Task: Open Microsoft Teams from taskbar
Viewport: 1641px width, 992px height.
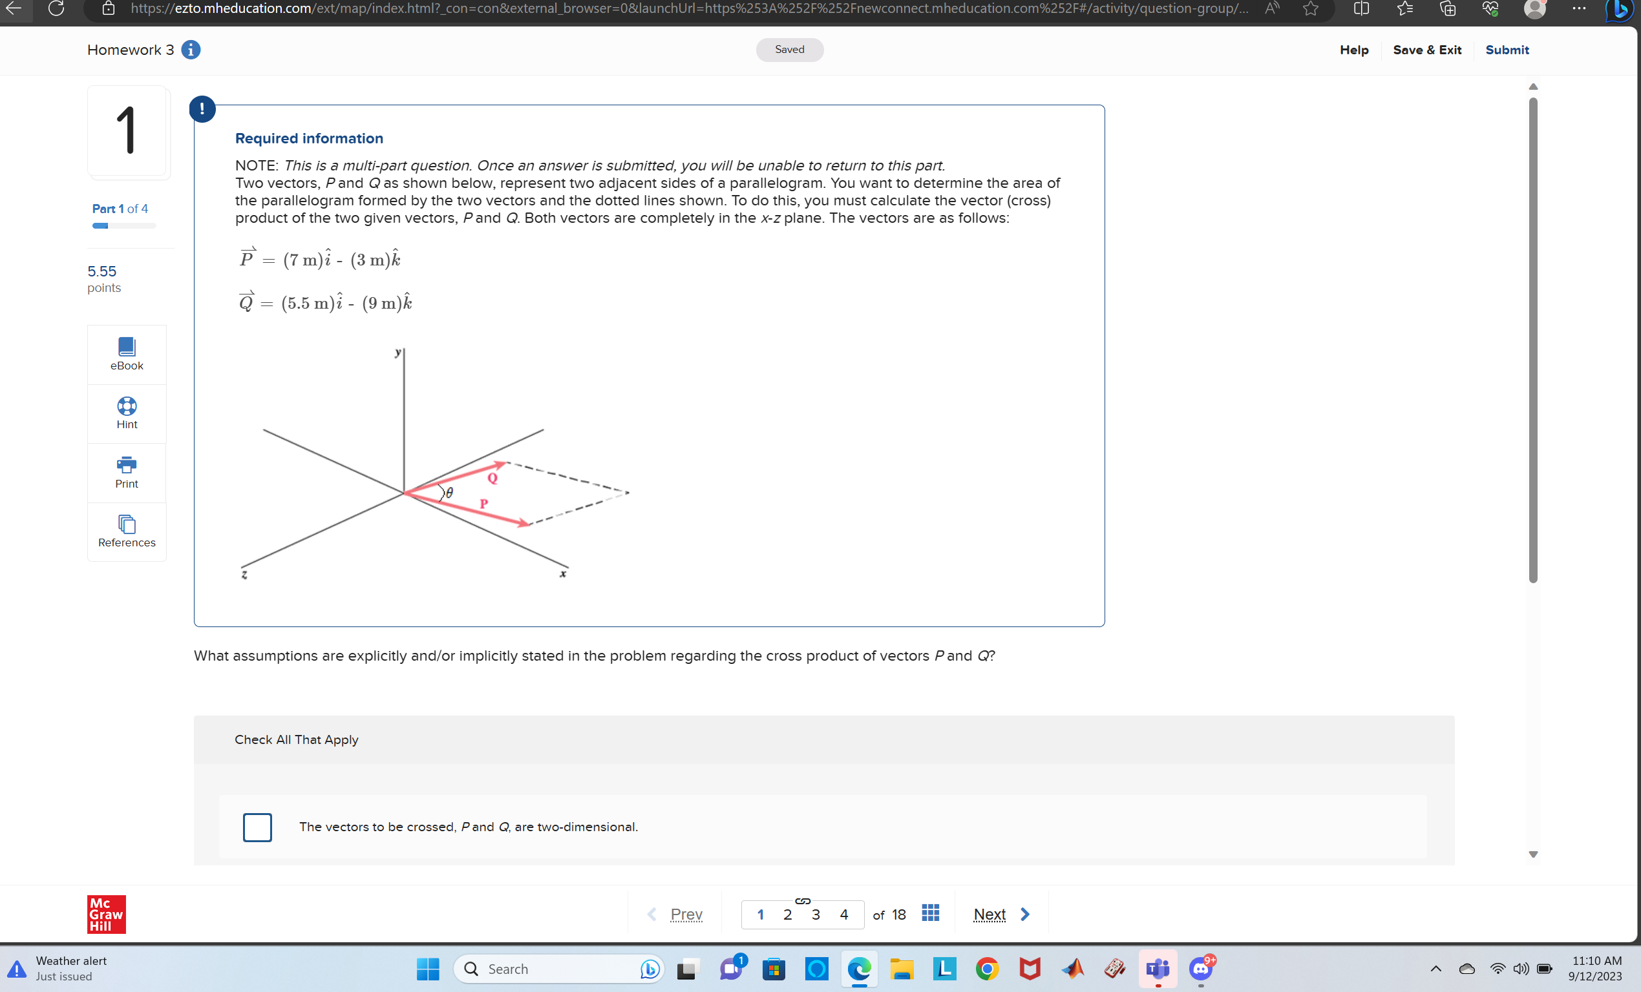Action: [1158, 969]
